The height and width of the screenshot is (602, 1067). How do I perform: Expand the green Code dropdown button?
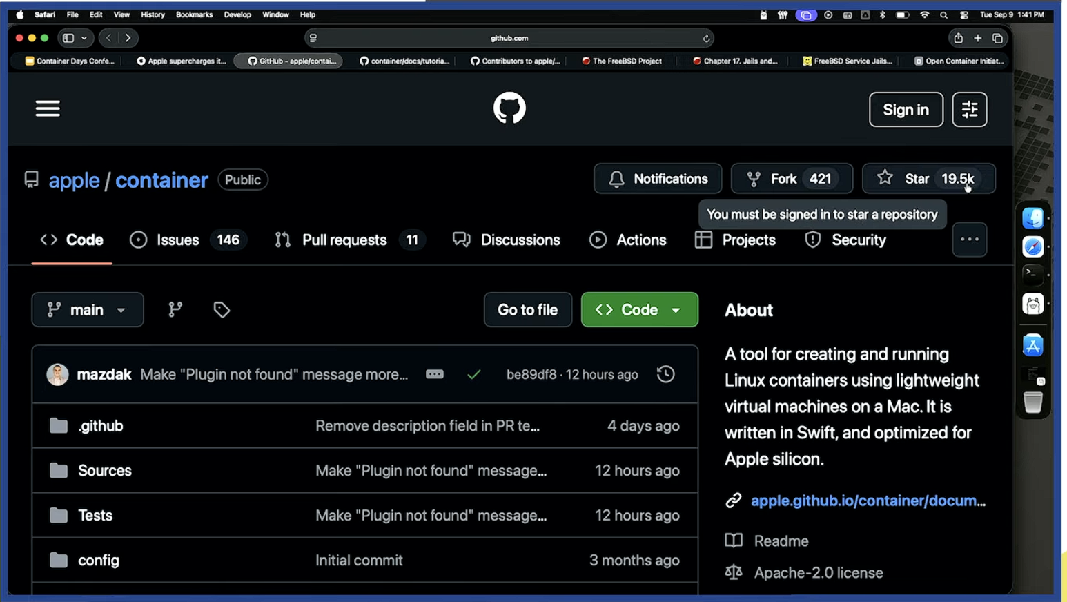tap(639, 309)
